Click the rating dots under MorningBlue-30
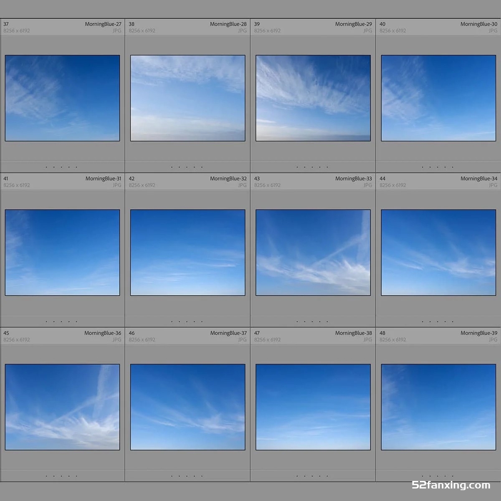501x501 pixels. 438,167
